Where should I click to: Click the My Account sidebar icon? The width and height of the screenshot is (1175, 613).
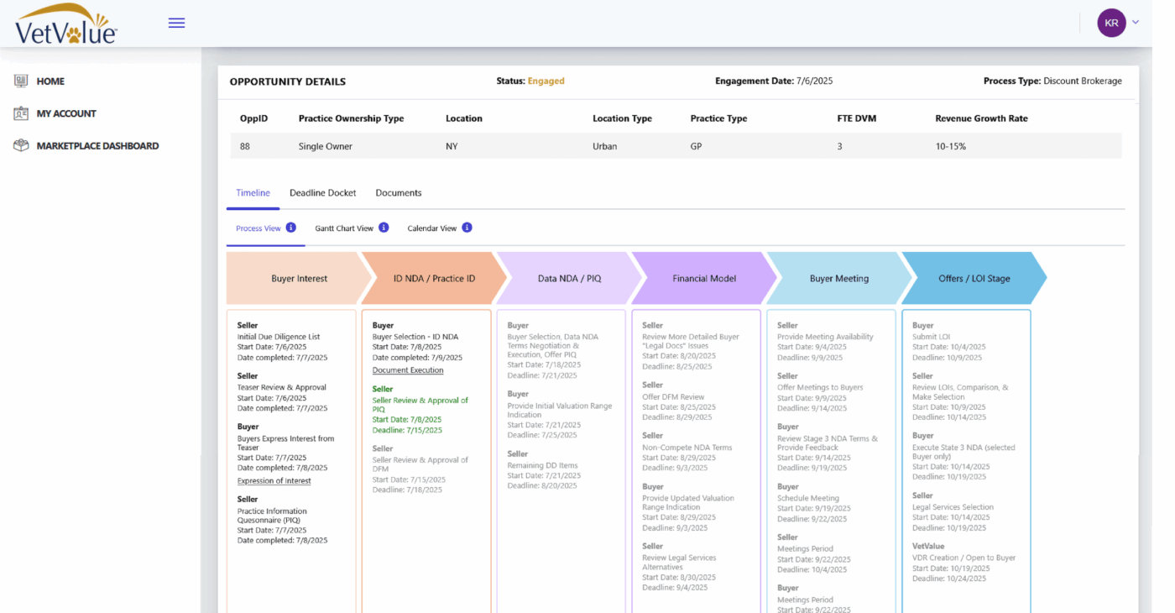[21, 113]
